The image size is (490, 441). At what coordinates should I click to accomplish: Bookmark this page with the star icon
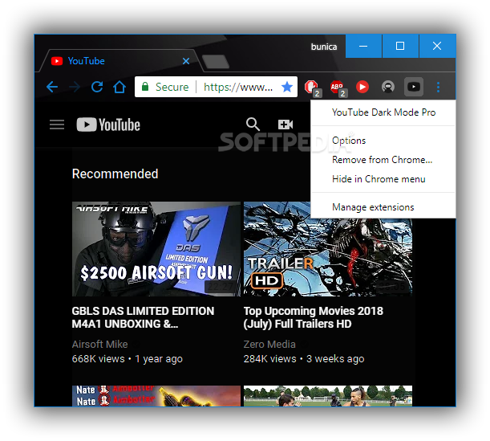tap(287, 87)
